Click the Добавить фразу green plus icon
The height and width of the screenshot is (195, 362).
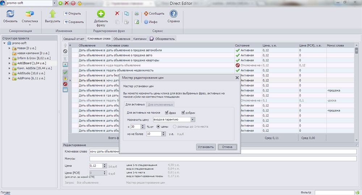[x=101, y=14]
